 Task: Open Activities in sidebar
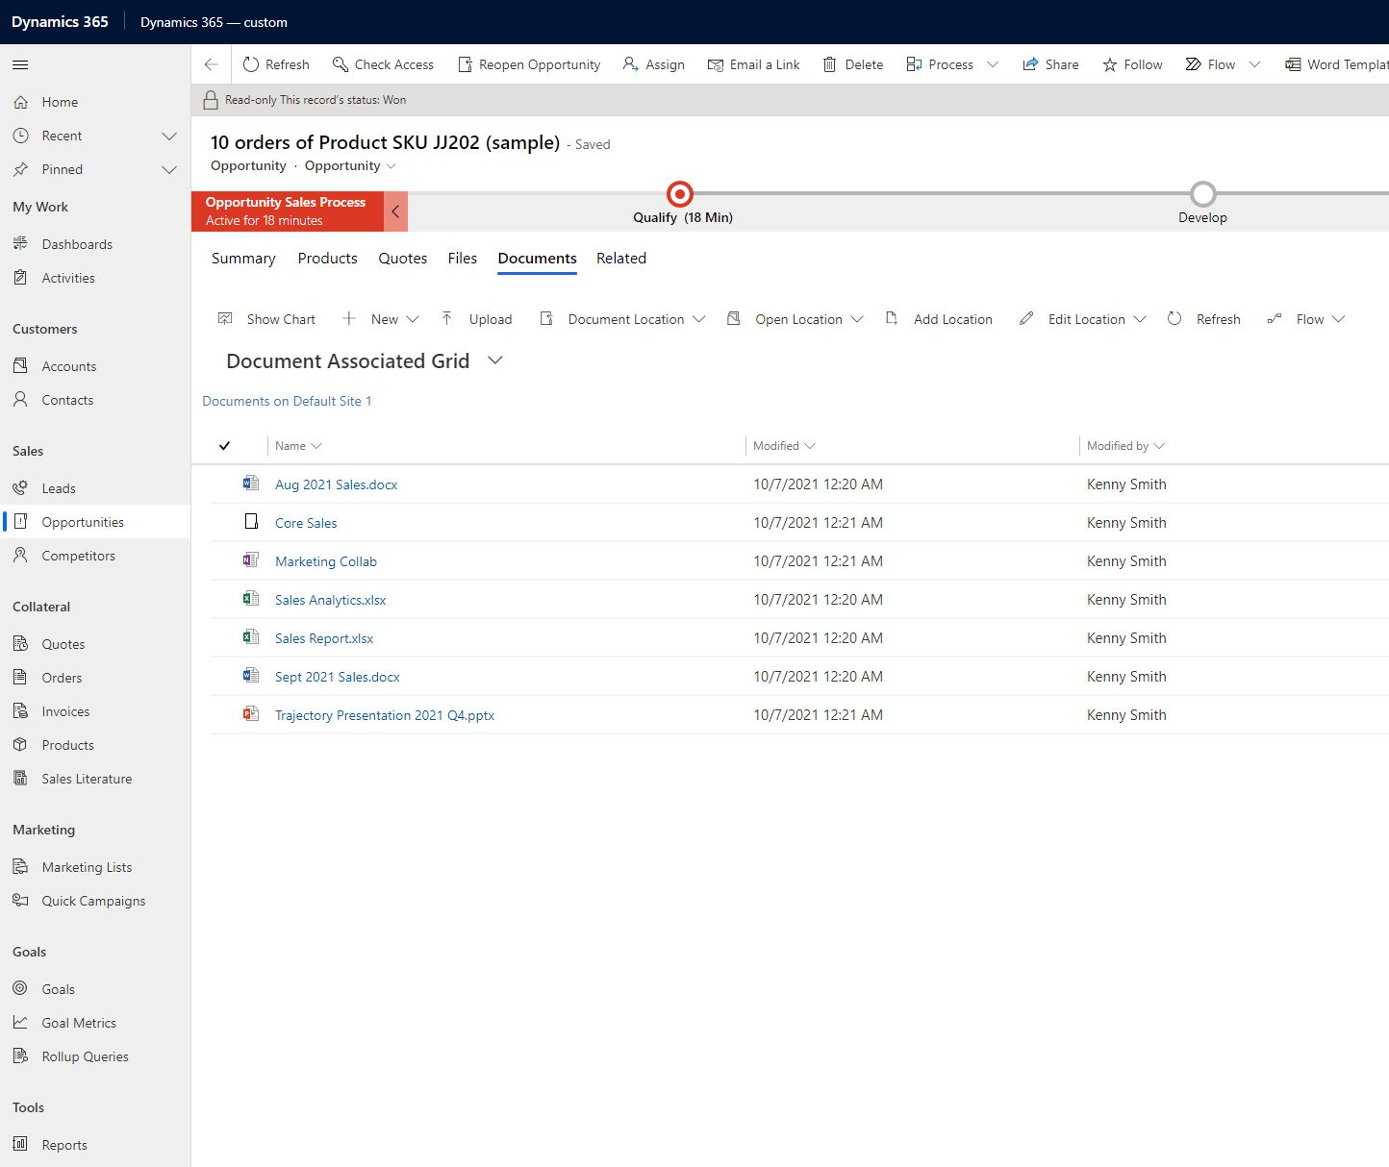95,278
